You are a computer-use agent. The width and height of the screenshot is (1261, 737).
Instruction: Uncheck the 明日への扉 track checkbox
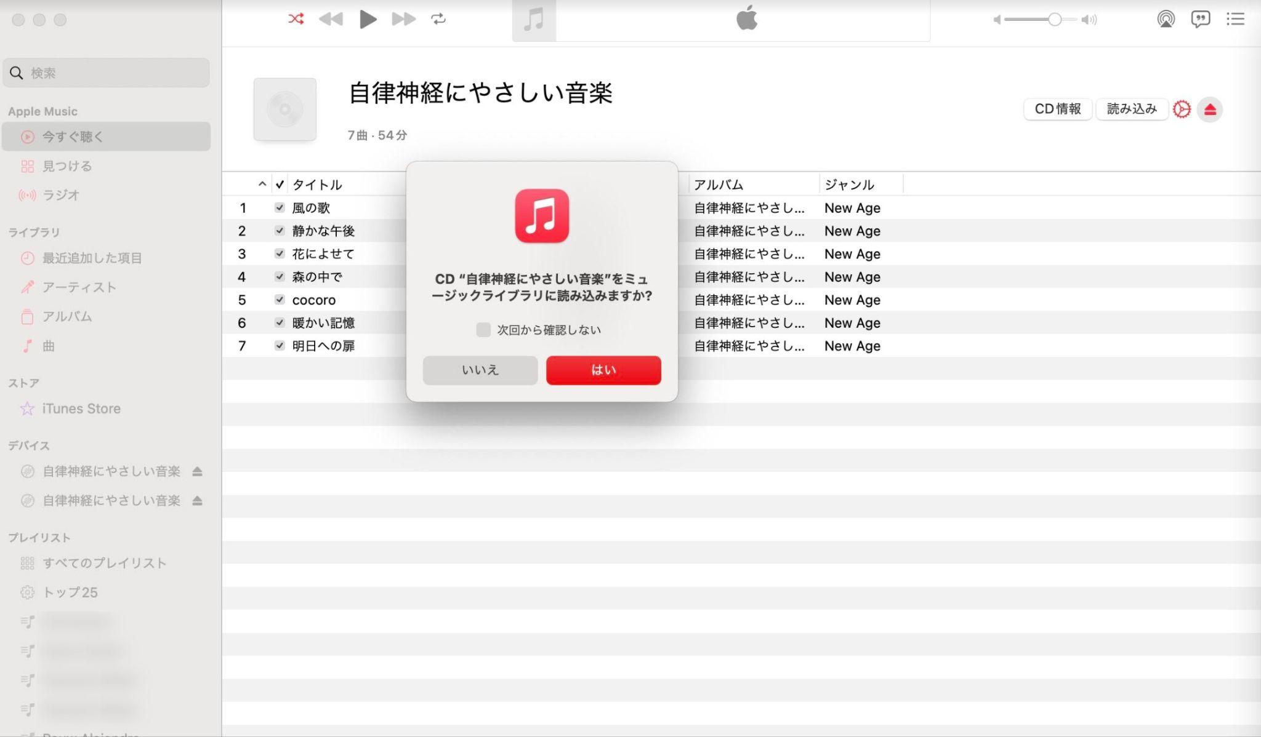(280, 346)
